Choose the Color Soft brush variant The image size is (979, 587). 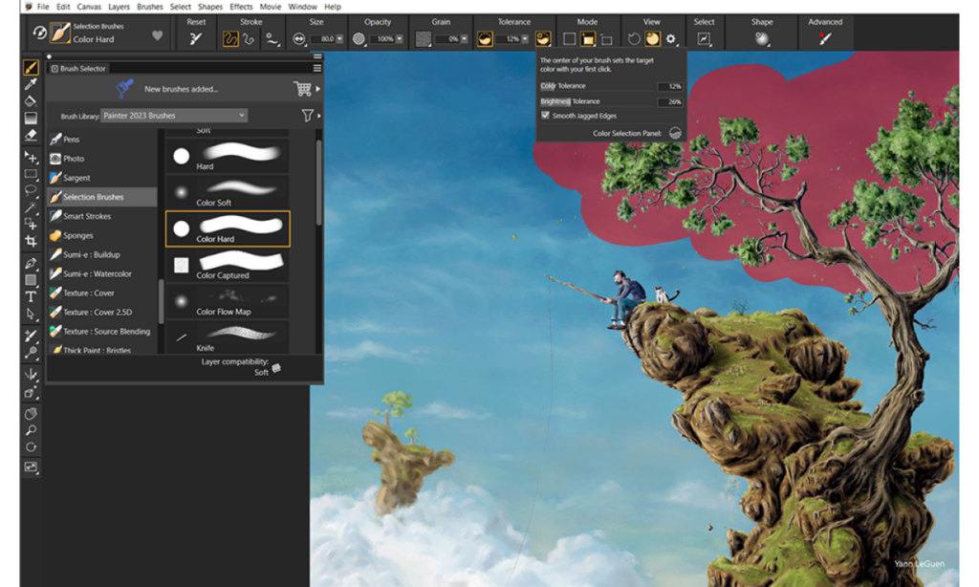pyautogui.click(x=228, y=192)
